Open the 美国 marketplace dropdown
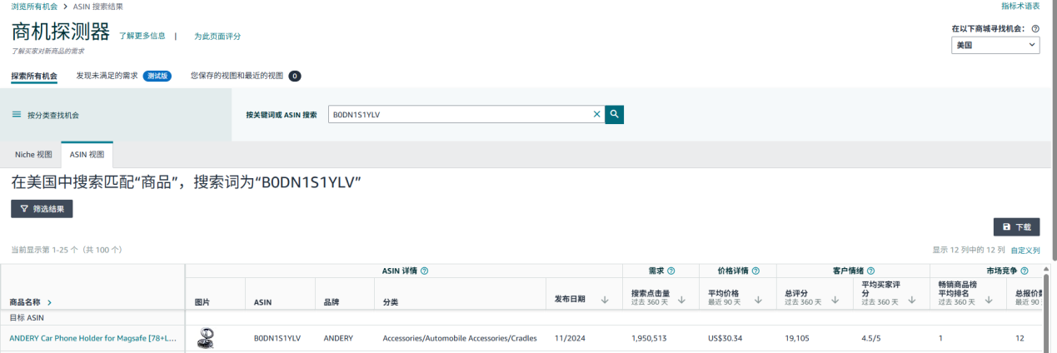 [995, 46]
